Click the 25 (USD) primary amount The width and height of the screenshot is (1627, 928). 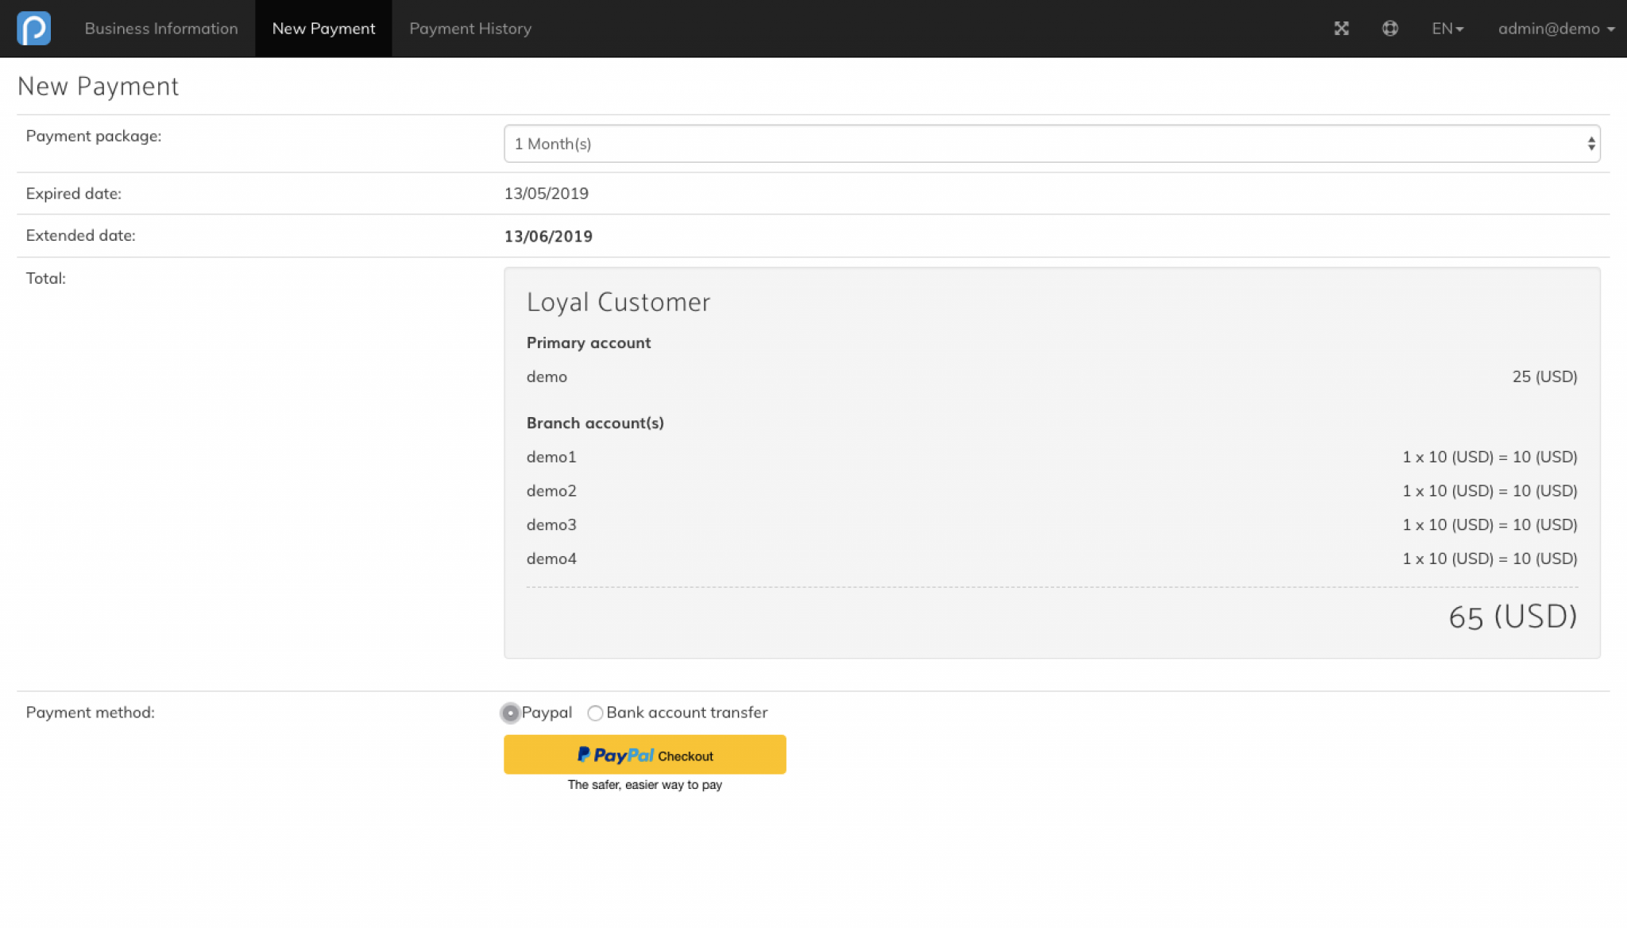pyautogui.click(x=1544, y=377)
